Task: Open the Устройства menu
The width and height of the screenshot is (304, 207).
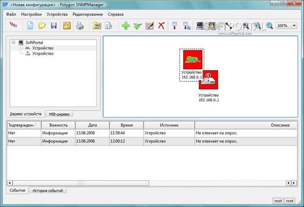Action: [57, 14]
